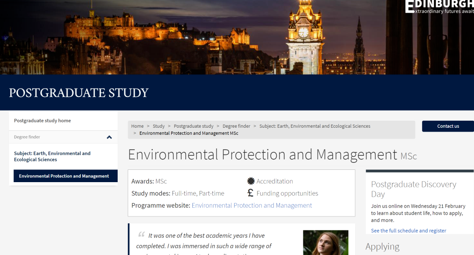Open the Subject: Earth, Environmental breadcrumb

(x=315, y=126)
